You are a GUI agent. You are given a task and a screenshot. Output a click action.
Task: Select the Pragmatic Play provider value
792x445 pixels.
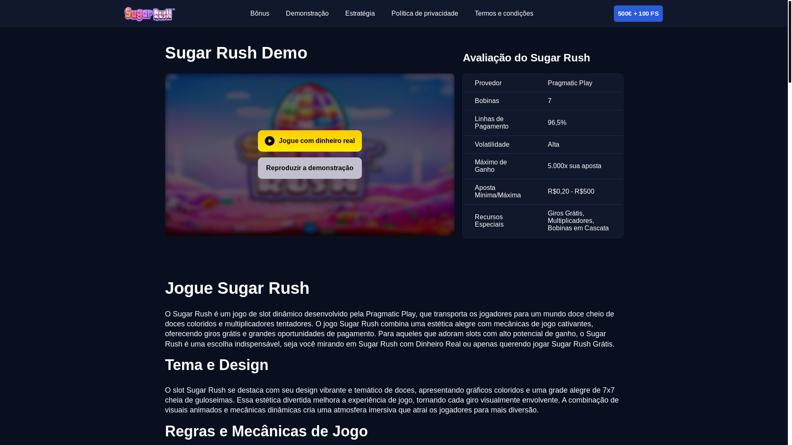point(570,83)
